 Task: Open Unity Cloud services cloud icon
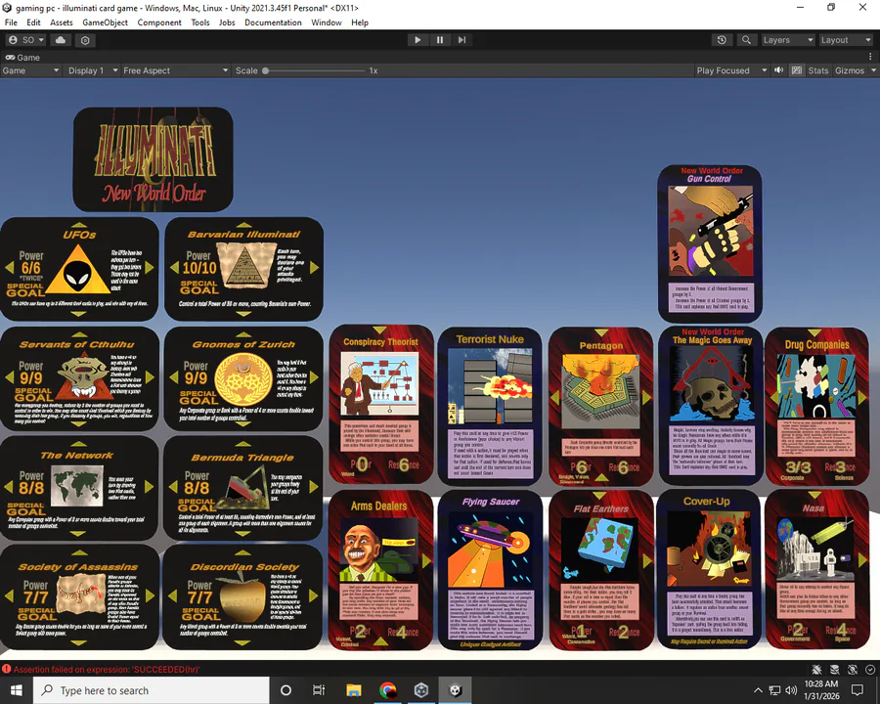click(61, 40)
